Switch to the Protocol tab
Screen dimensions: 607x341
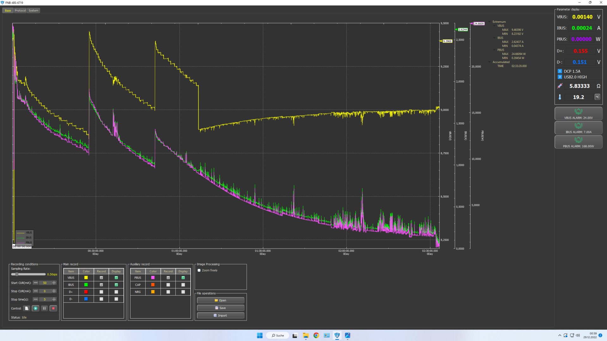click(20, 10)
